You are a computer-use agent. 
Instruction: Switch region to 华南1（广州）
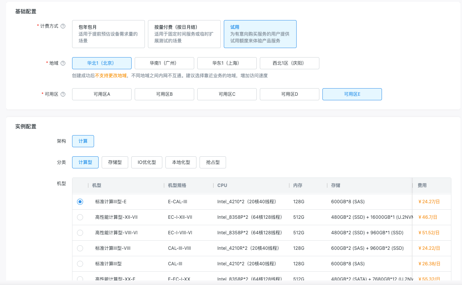pyautogui.click(x=164, y=63)
